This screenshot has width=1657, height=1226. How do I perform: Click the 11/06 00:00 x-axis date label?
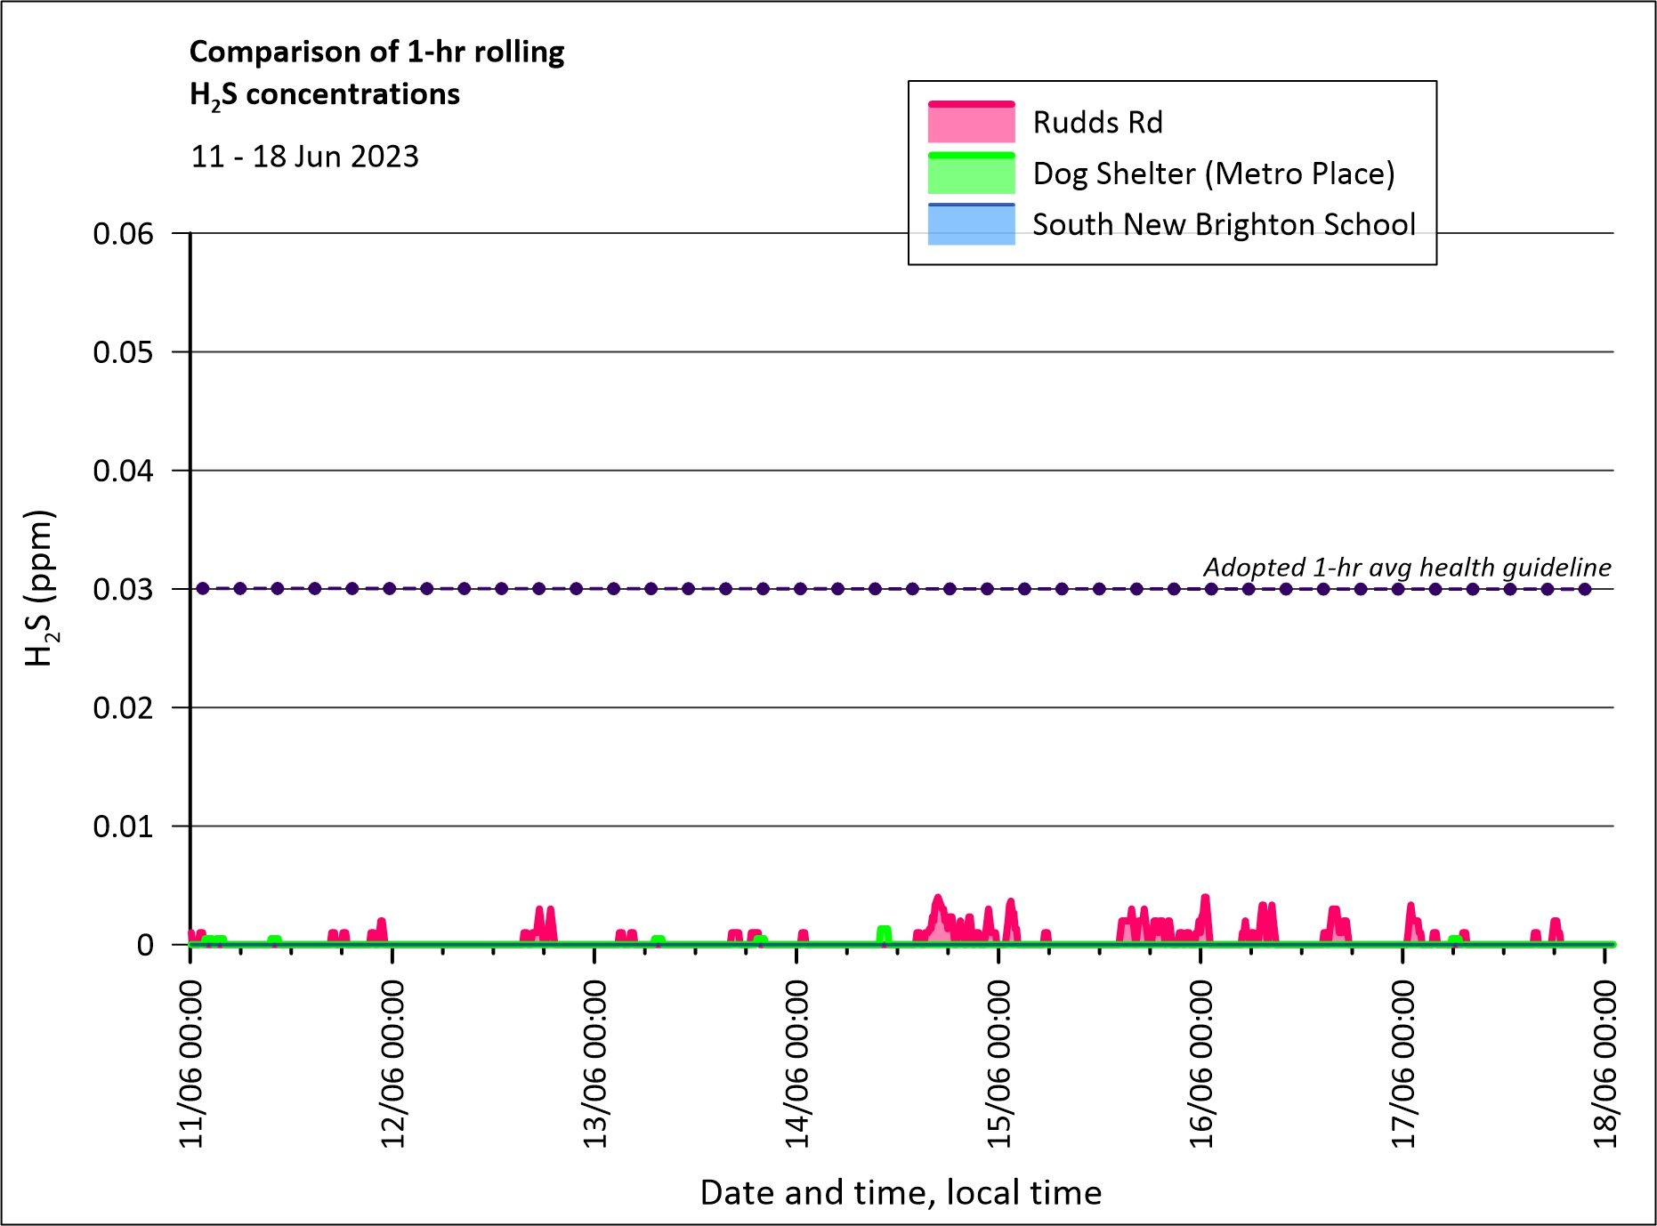191,1063
